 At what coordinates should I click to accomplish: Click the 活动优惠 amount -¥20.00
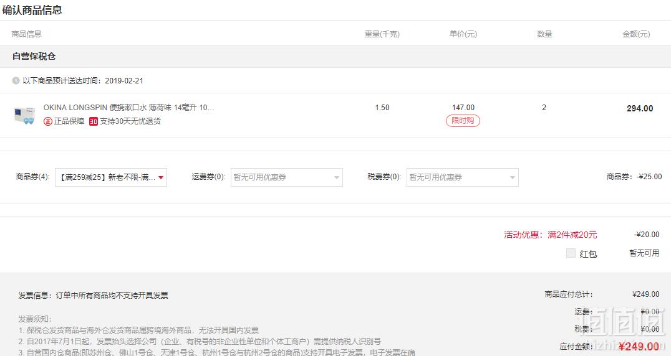point(647,235)
